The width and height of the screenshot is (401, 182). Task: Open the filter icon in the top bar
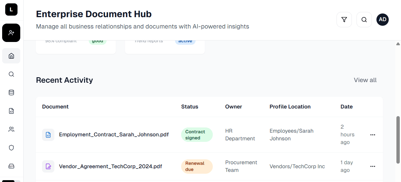[x=344, y=19]
